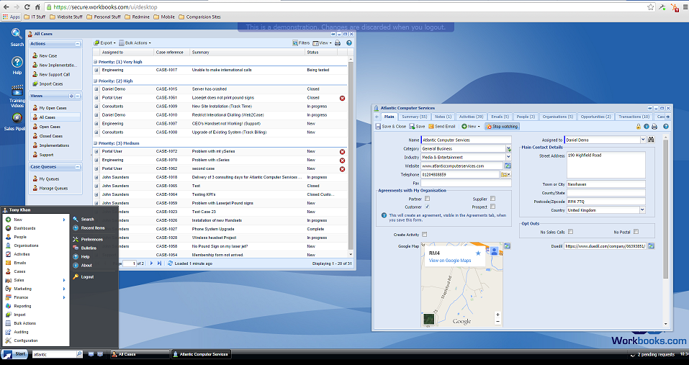Open Training Videos desktop icon
The height and width of the screenshot is (365, 689).
tap(17, 96)
